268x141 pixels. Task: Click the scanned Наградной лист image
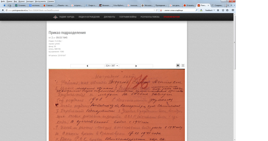tap(117, 105)
